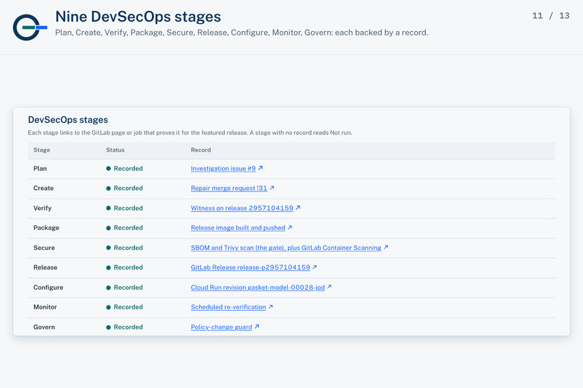Click external-link arrow beside Witness on release link
This screenshot has width=583, height=388.
(297, 207)
